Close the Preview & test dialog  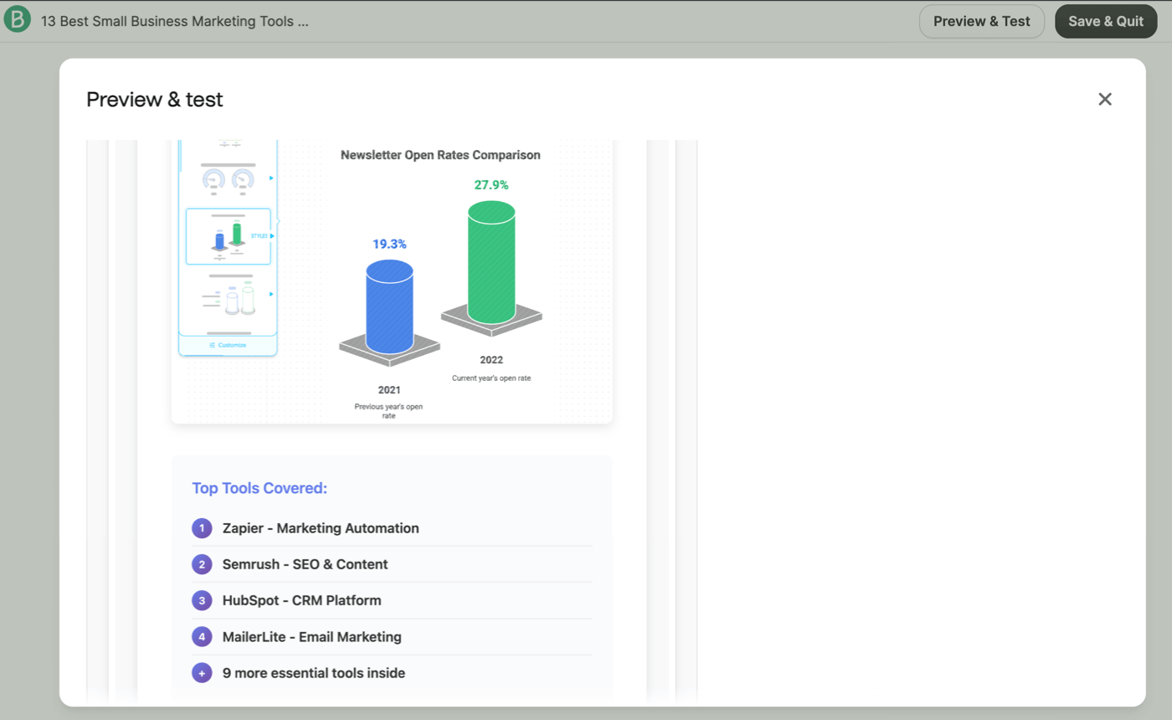click(x=1105, y=100)
